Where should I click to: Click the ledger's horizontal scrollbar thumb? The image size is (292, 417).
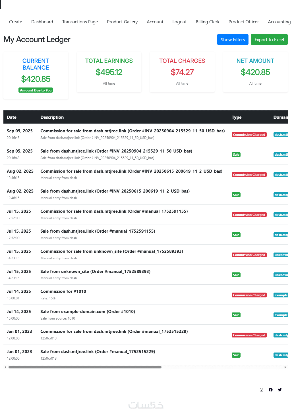(x=85, y=367)
